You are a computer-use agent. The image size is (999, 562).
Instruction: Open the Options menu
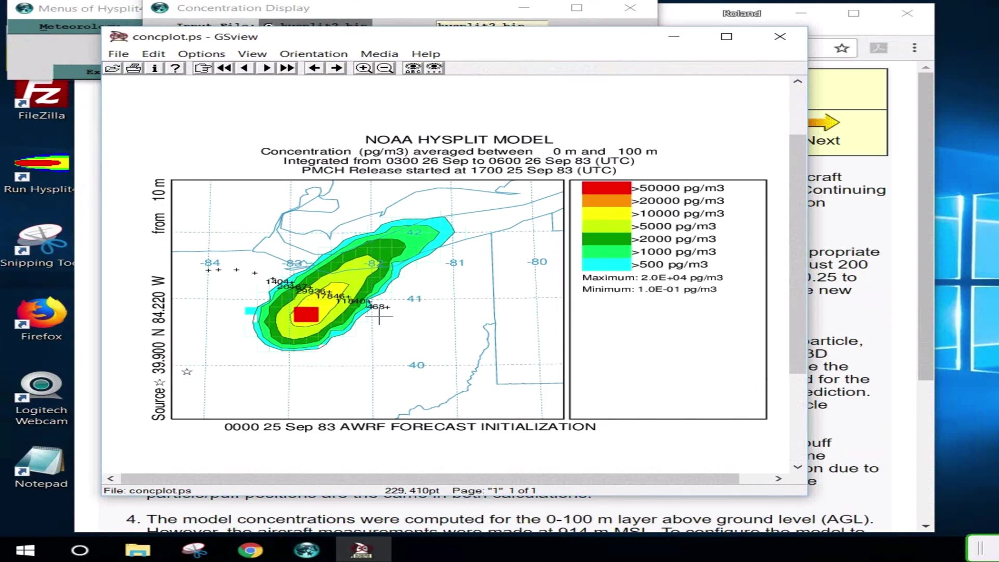coord(201,54)
